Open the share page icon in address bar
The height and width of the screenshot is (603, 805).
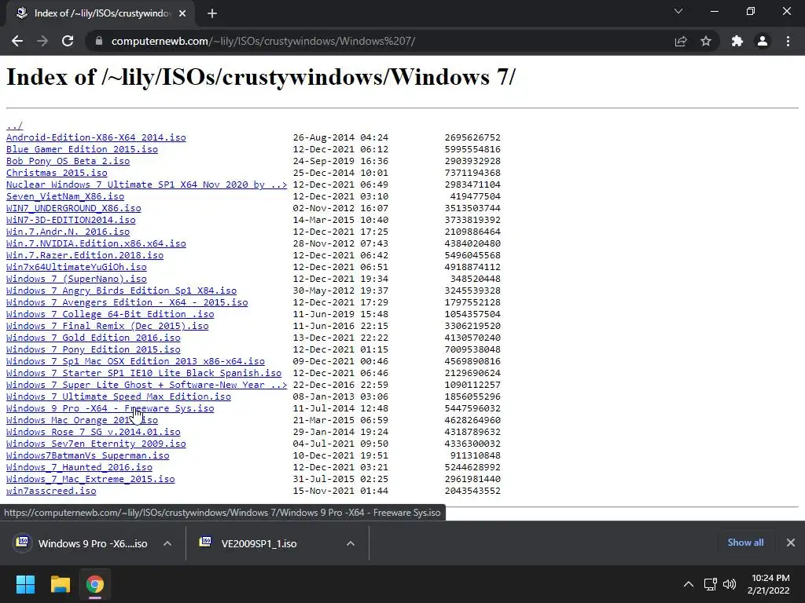(x=681, y=41)
